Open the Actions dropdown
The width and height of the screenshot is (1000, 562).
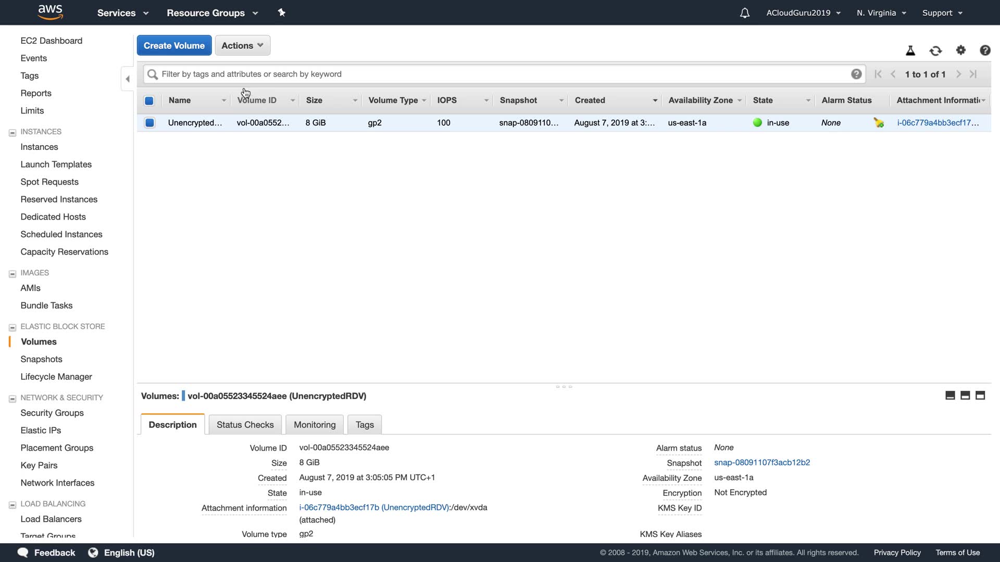242,45
